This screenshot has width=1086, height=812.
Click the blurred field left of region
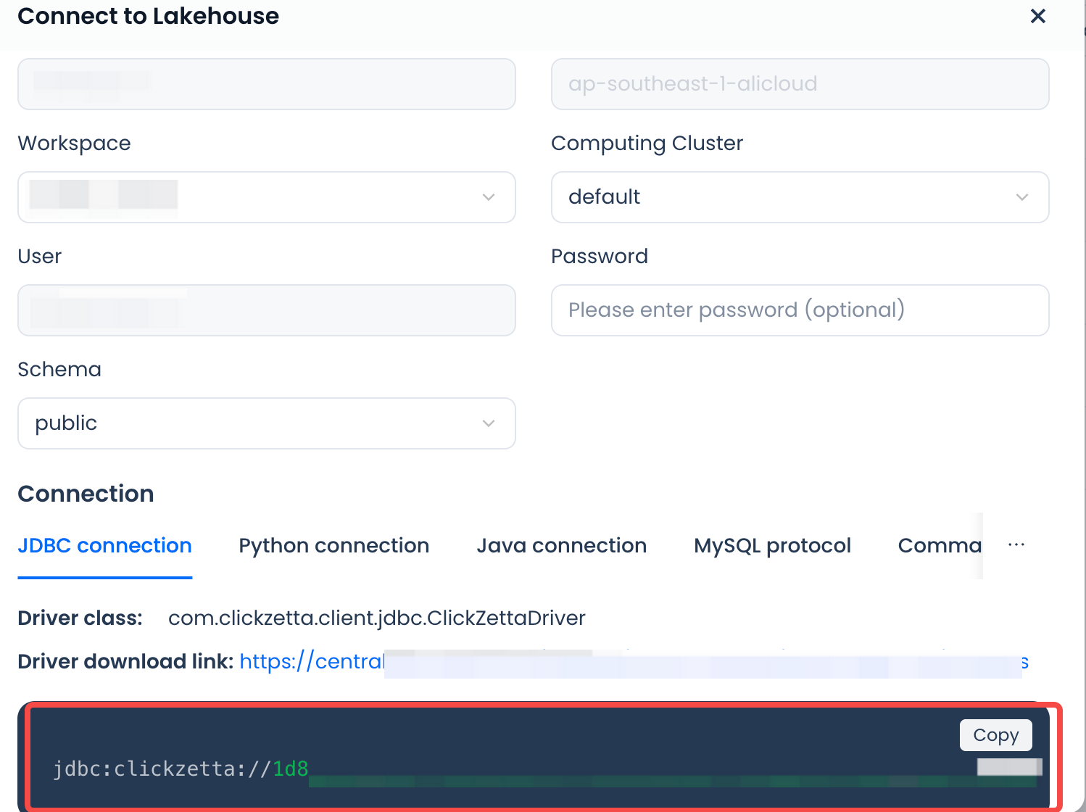coord(266,84)
